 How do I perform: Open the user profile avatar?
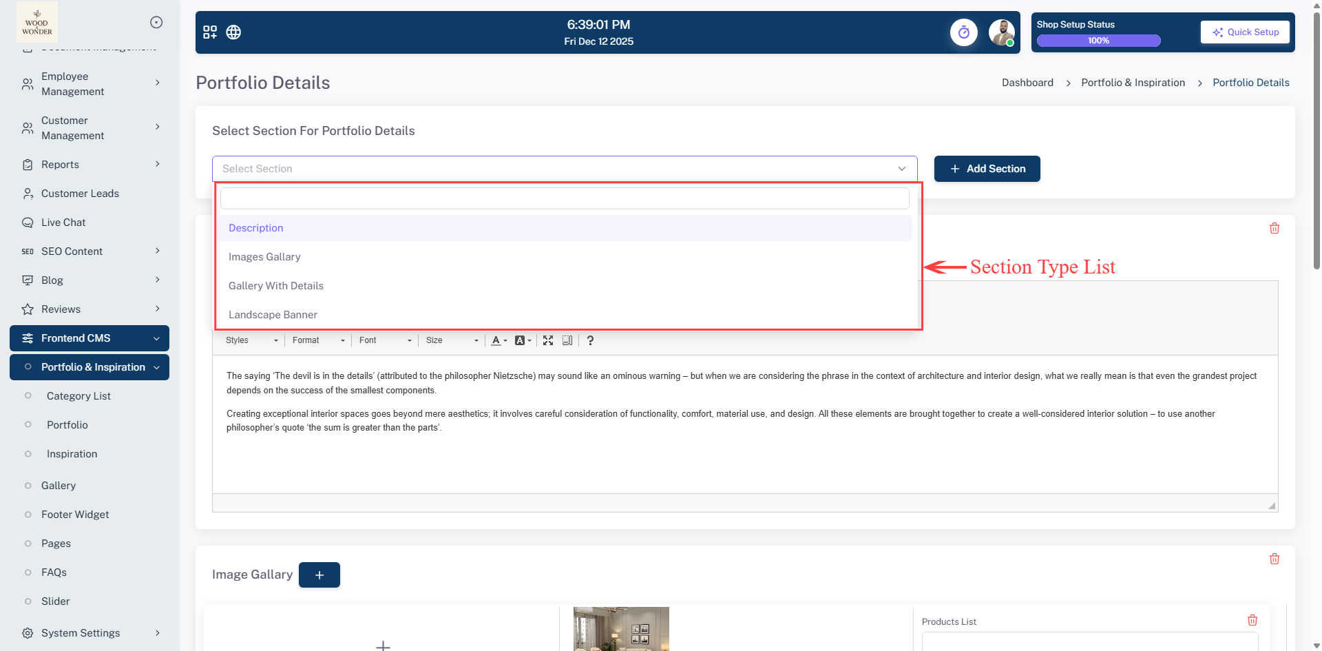[x=1001, y=32]
